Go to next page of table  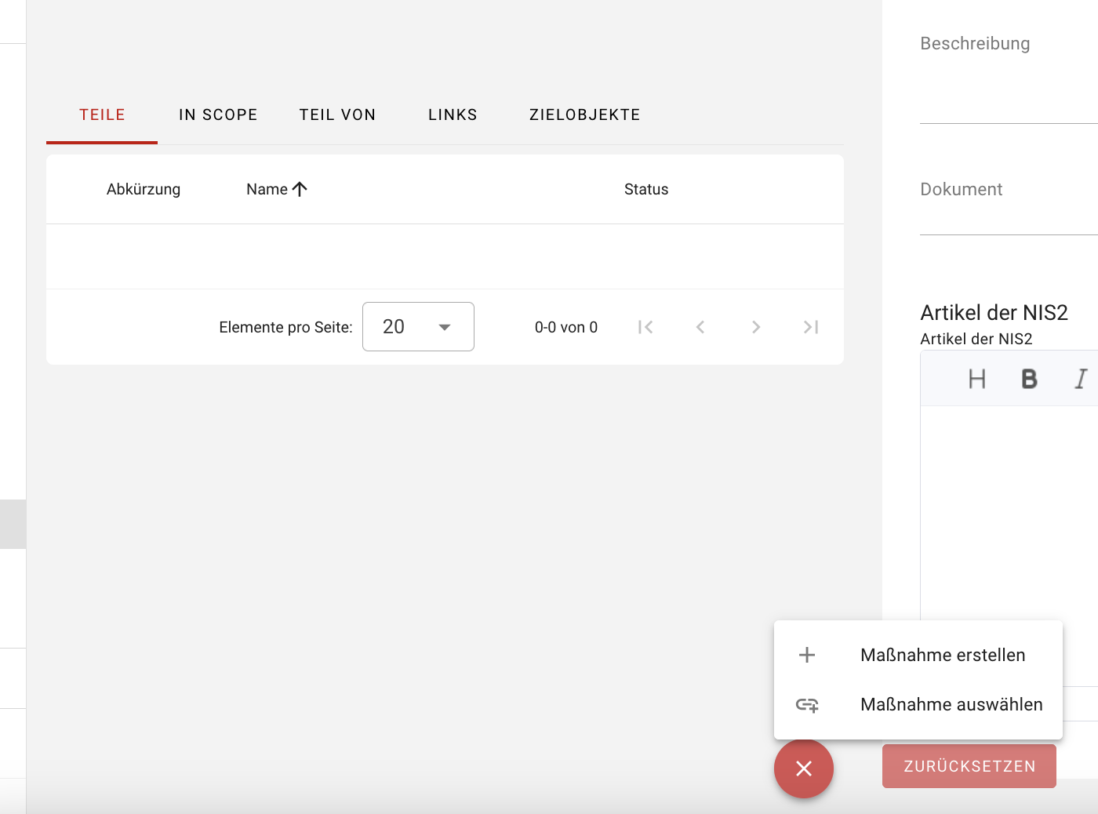755,327
